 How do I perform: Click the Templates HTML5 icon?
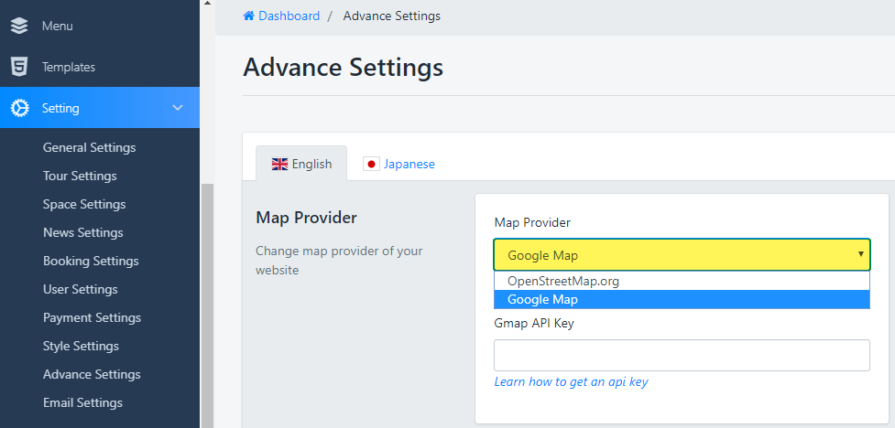(19, 67)
